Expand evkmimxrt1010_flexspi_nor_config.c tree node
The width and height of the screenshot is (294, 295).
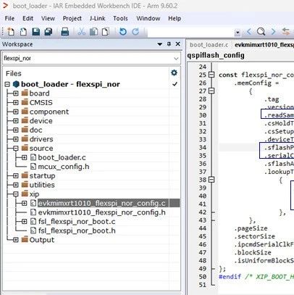tap(25, 203)
